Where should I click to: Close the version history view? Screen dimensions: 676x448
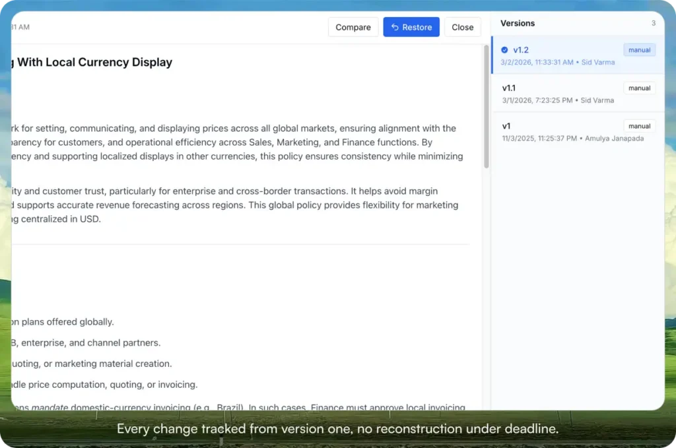click(462, 27)
